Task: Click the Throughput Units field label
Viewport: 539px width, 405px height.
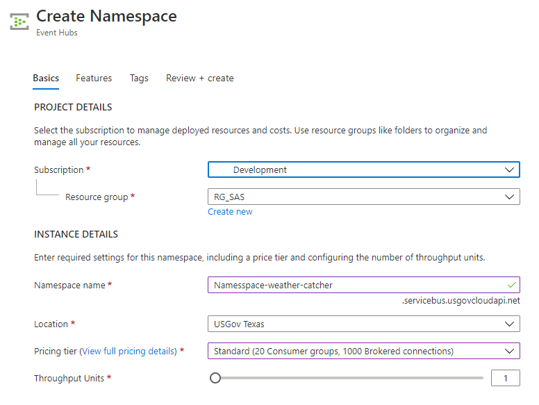Action: pyautogui.click(x=69, y=378)
